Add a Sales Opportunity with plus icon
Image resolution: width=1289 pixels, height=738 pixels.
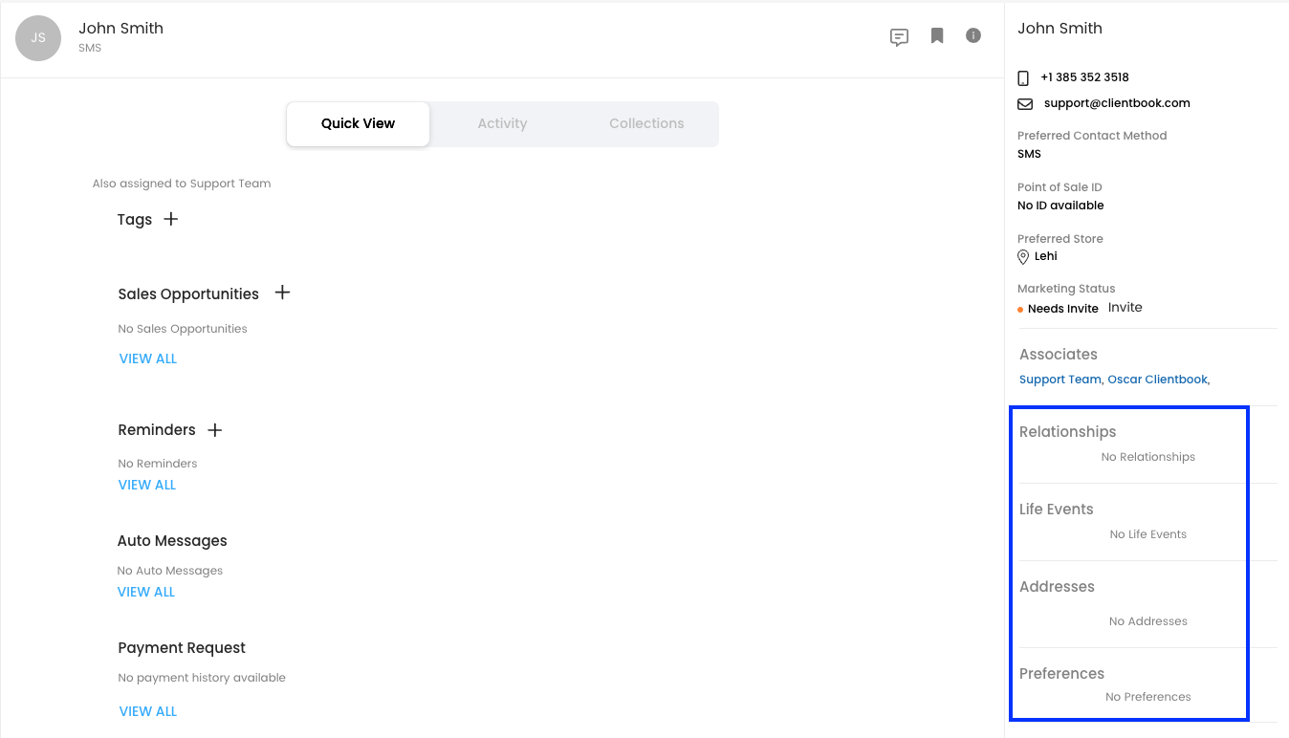click(x=282, y=293)
